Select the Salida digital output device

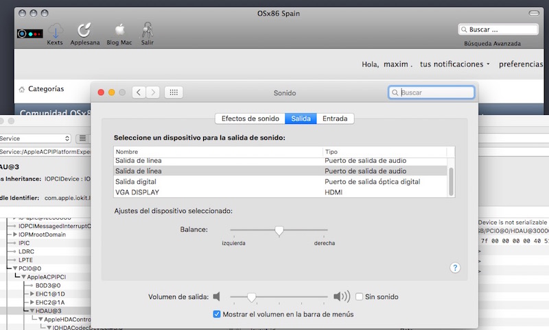point(280,181)
